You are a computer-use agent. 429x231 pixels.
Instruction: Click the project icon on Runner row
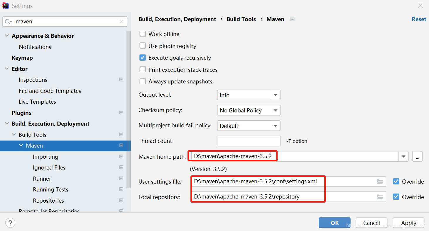121,179
